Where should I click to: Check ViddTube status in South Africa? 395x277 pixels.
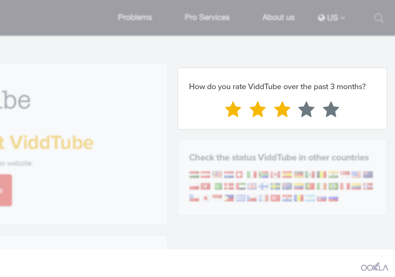click(263, 174)
